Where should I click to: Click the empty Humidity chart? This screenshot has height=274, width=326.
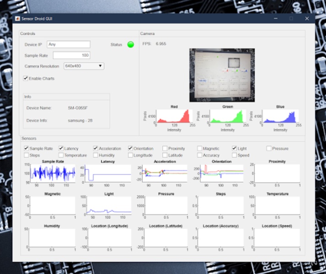point(52,237)
